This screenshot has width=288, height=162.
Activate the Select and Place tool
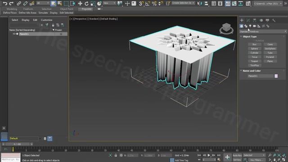(x=99, y=3)
